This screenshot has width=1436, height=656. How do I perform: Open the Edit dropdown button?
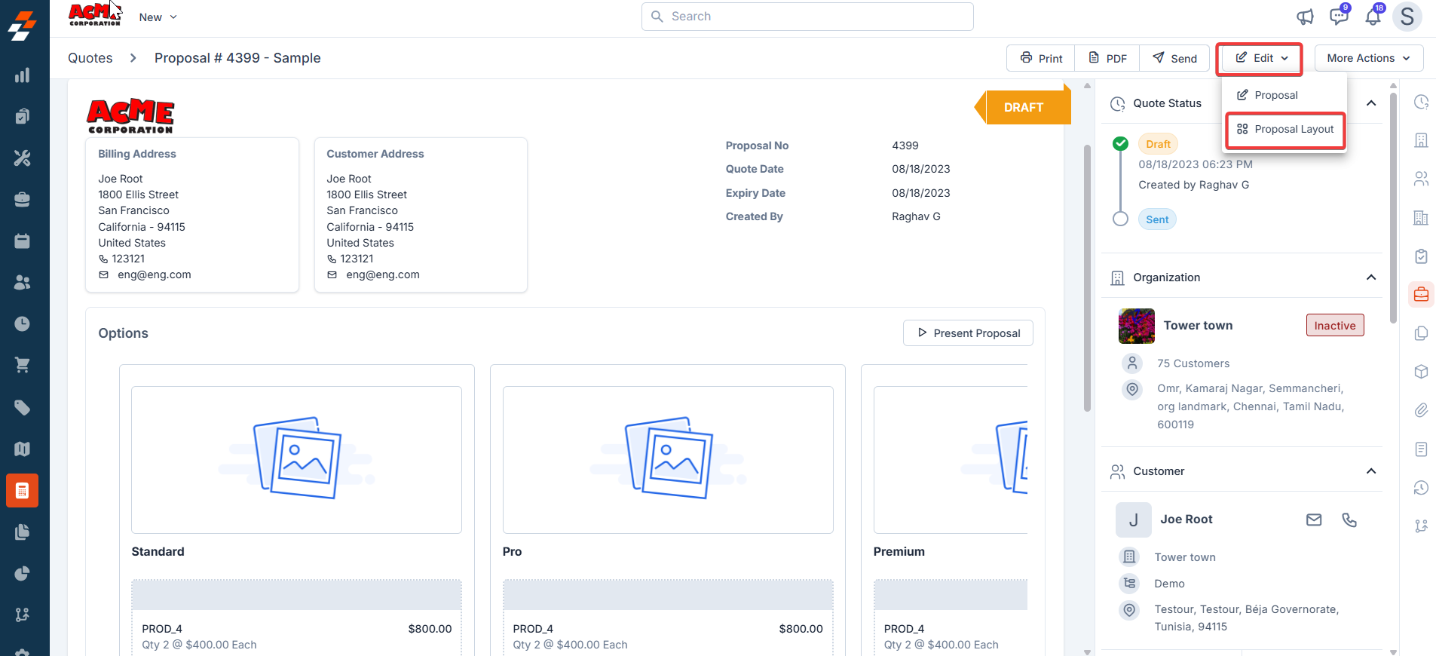(x=1263, y=58)
